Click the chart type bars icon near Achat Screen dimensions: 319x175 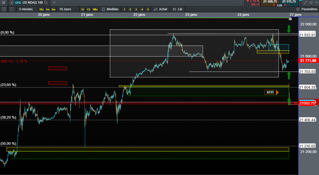pos(156,9)
